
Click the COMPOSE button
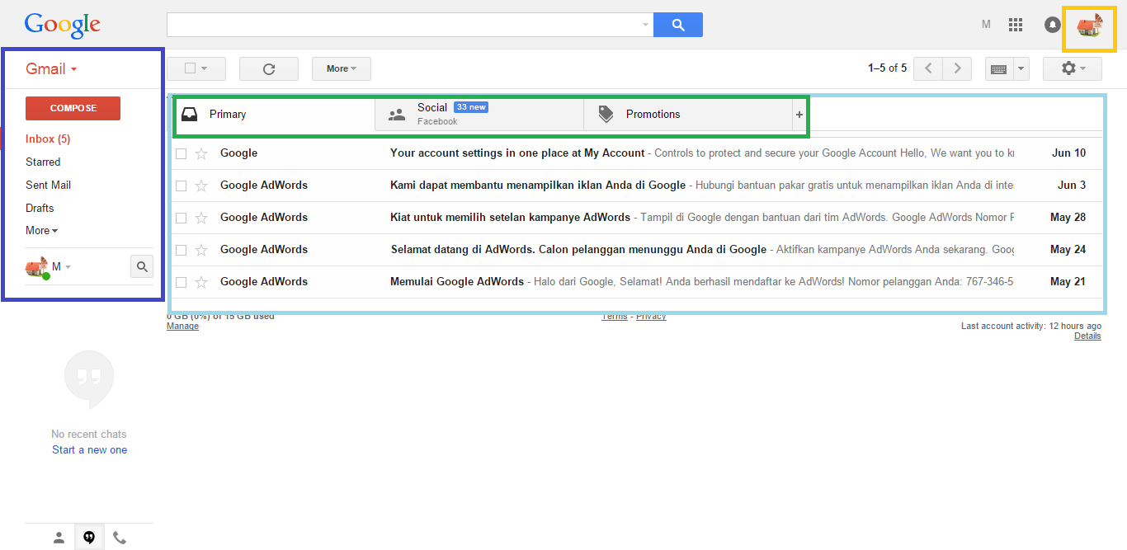[x=73, y=108]
